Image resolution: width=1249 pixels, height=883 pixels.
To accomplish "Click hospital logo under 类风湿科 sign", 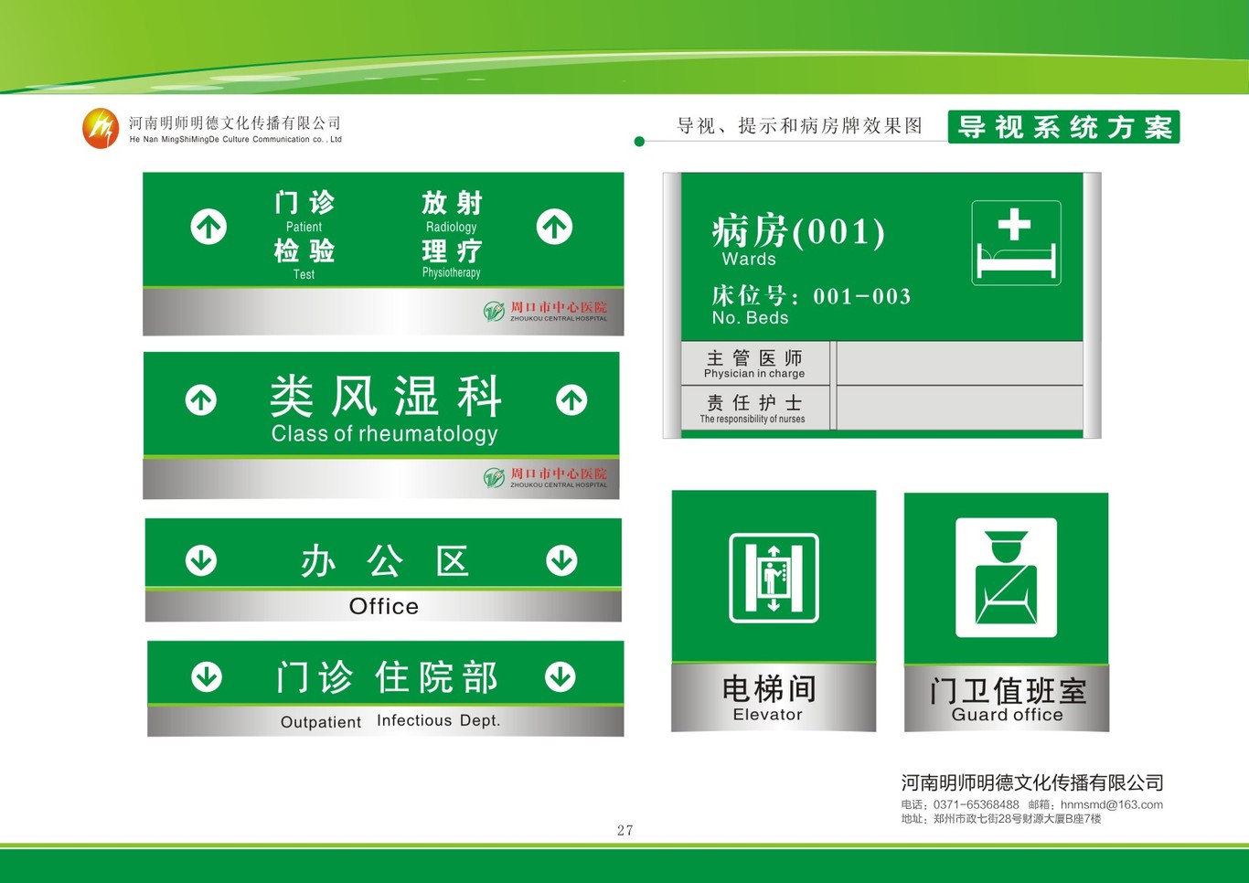I will click(x=545, y=478).
